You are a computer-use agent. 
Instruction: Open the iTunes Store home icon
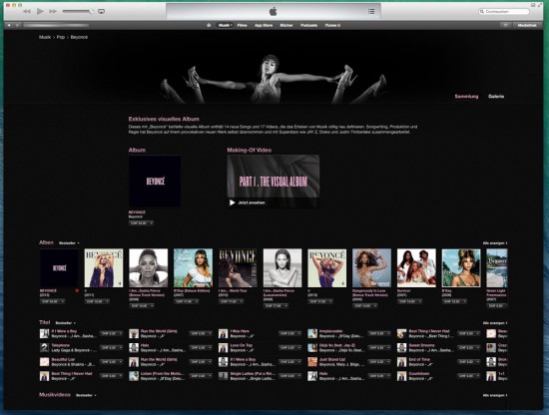pyautogui.click(x=209, y=25)
